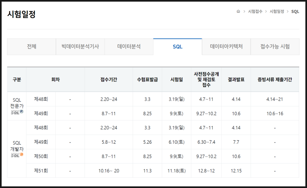Click the 10.6~16 증빙서류 cell
307x188 pixels.
pyautogui.click(x=275, y=113)
